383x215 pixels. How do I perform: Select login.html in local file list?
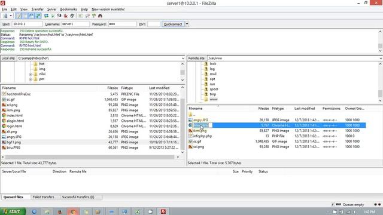pos(14,126)
